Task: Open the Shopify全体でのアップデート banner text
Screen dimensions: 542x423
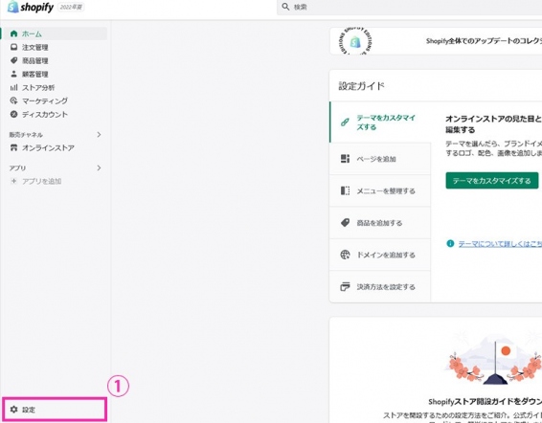Action: [x=484, y=41]
